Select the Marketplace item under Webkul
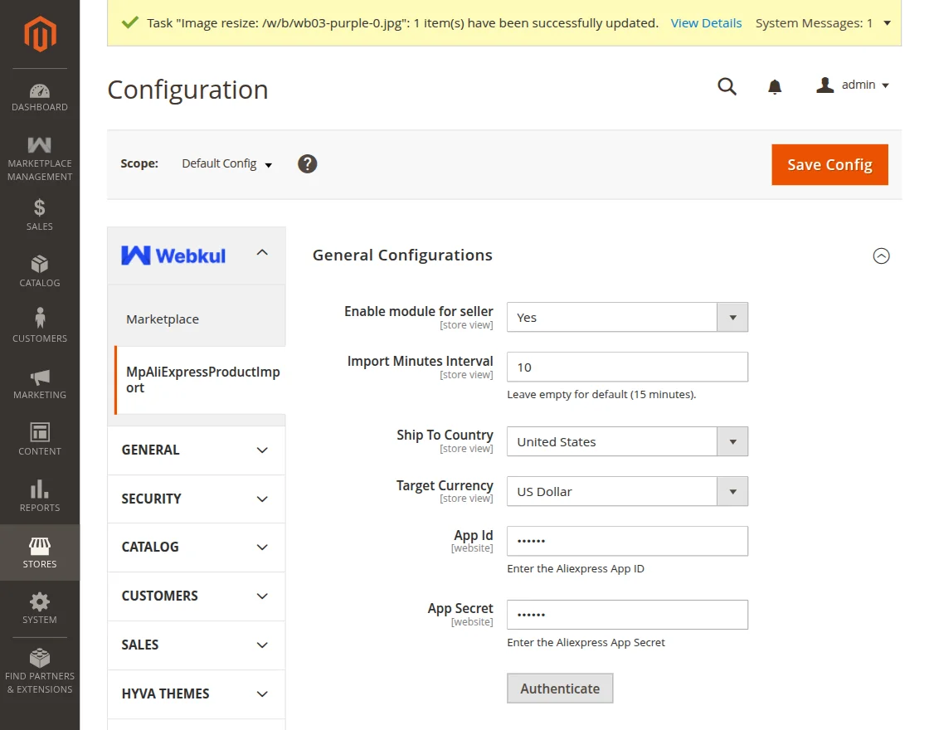929x730 pixels. [x=162, y=319]
